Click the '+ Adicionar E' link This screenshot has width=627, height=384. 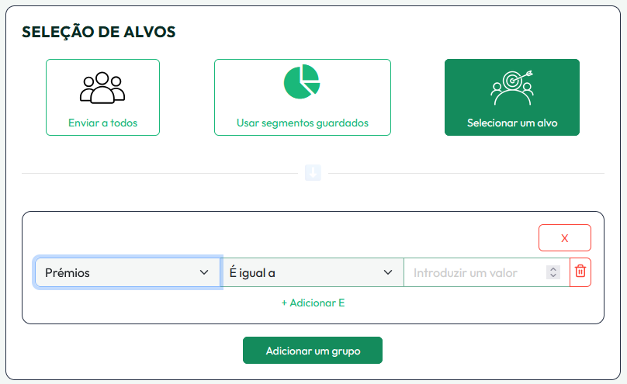pos(313,303)
